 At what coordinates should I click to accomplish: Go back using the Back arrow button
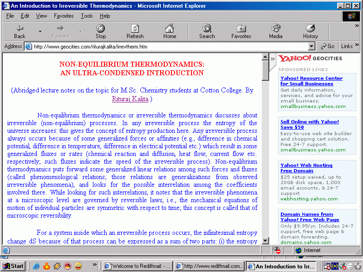(20, 31)
